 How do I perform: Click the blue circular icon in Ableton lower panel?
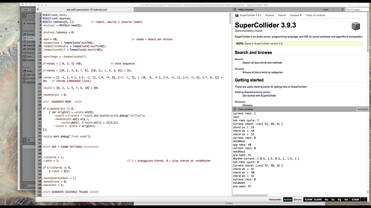pyautogui.click(x=28, y=140)
